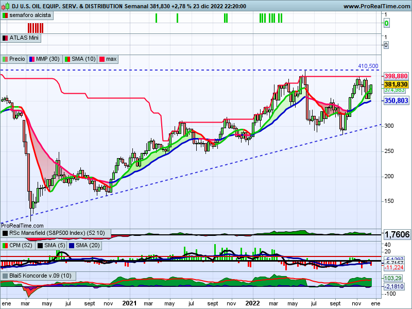Click the 150 price axis label
The height and width of the screenshot is (309, 412).
pyautogui.click(x=389, y=201)
